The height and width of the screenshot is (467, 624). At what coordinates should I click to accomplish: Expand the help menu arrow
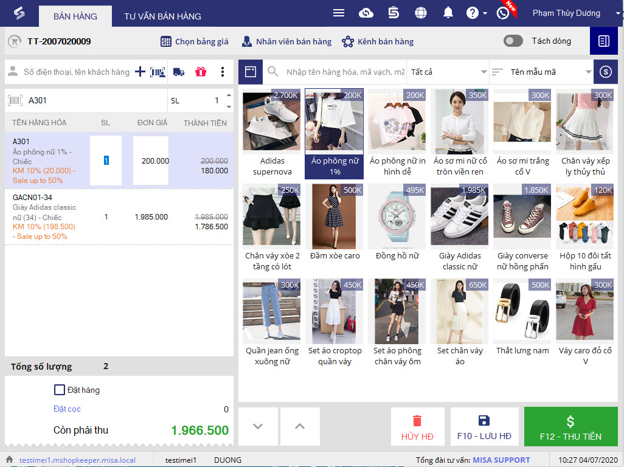click(485, 13)
